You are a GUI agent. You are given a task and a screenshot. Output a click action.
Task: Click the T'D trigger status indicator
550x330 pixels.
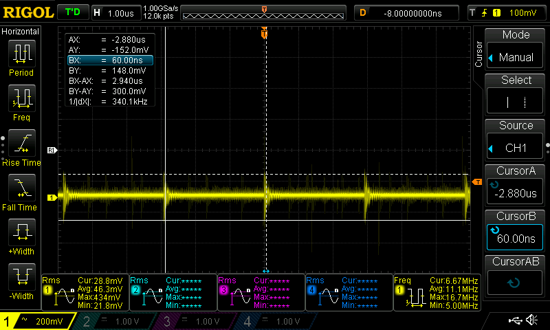tap(73, 12)
